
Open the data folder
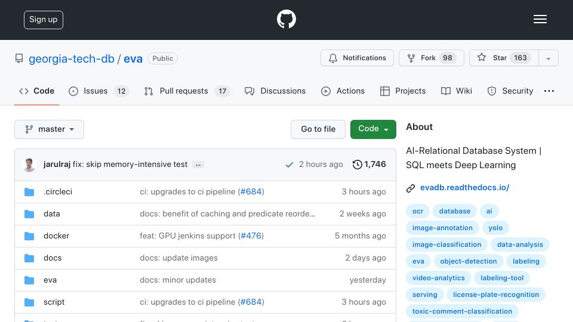[x=51, y=214]
